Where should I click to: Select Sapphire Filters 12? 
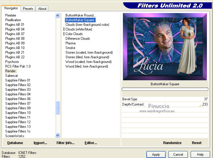click(18, 122)
